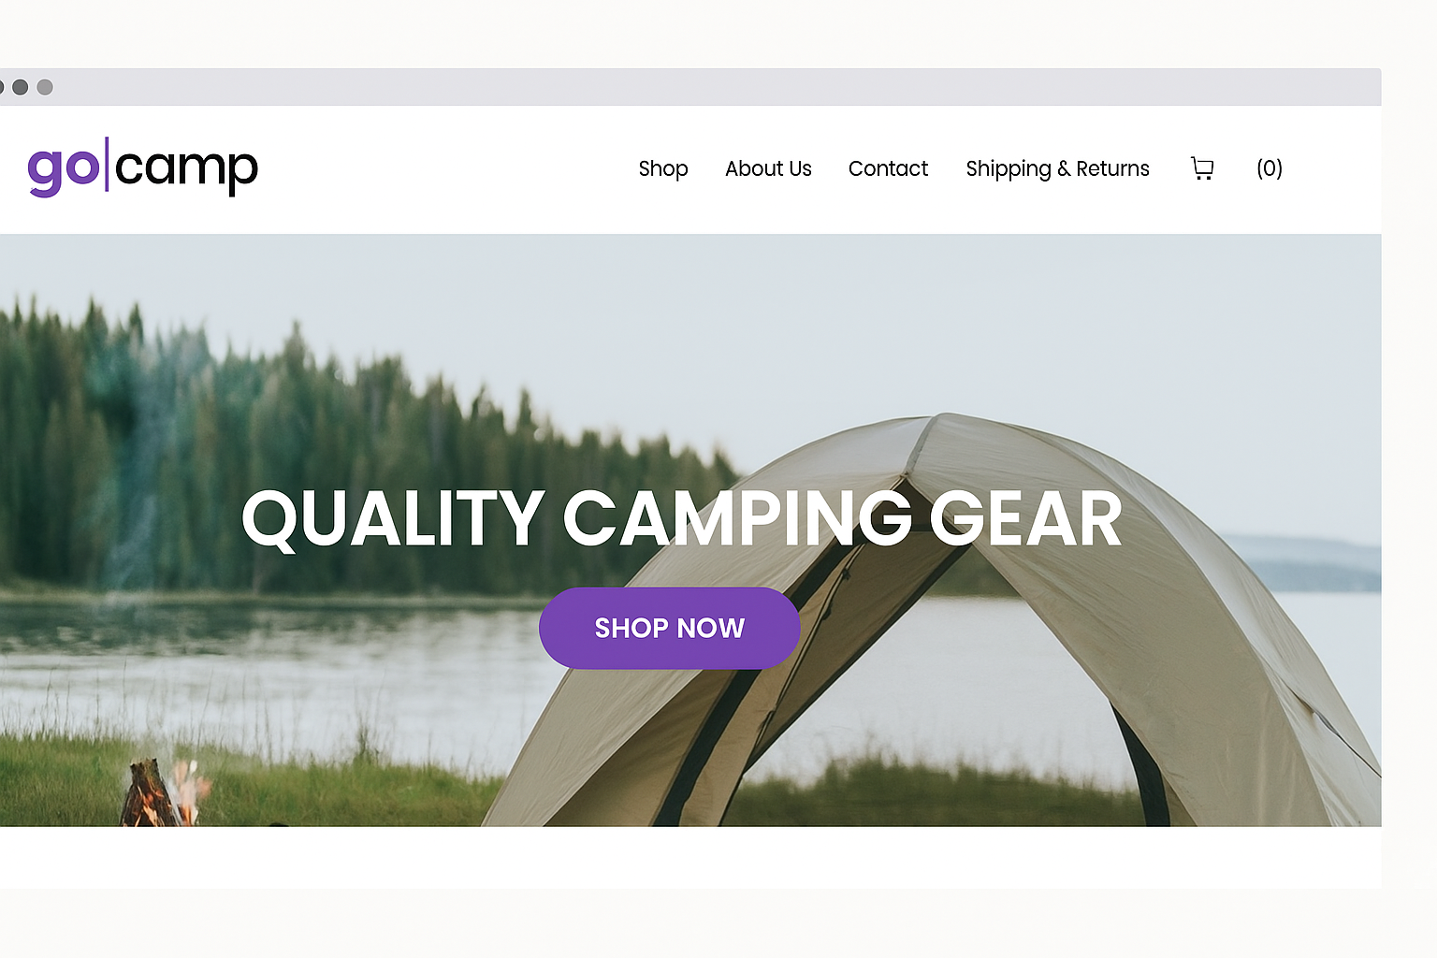The height and width of the screenshot is (958, 1437).
Task: Click the QUALITY CAMPING GEAR headline
Action: coord(682,519)
